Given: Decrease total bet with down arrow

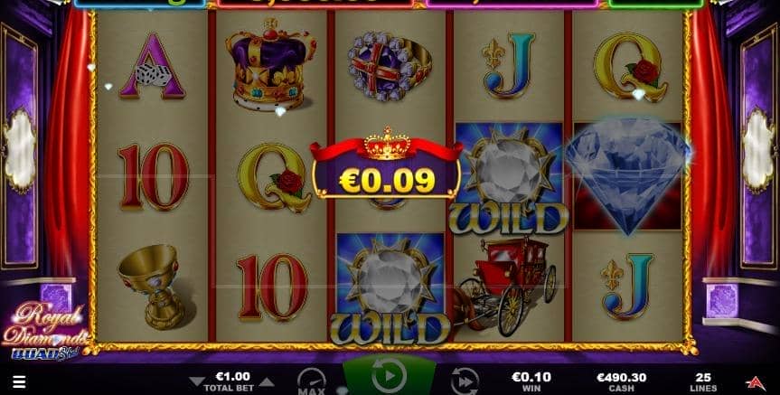Looking at the screenshot, I should (197, 381).
